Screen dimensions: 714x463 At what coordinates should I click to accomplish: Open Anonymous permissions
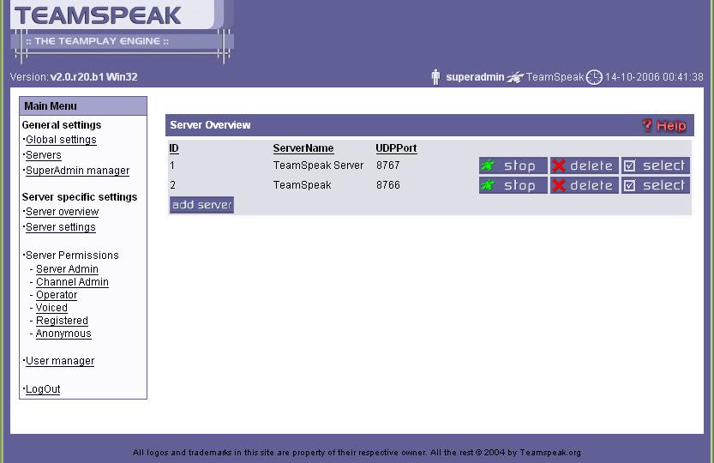[x=63, y=334]
